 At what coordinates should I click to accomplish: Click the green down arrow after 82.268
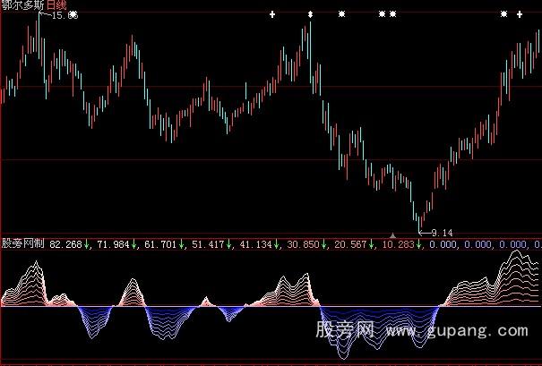pos(86,244)
